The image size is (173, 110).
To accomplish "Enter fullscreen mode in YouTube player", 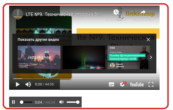I will pos(151,84).
